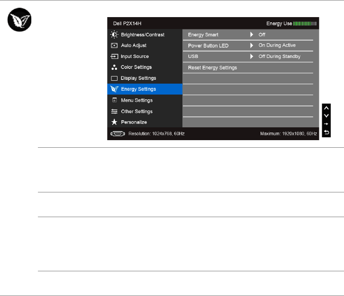Expand the USB option arrow
Viewport: 344px width, 296px height.
coord(252,56)
